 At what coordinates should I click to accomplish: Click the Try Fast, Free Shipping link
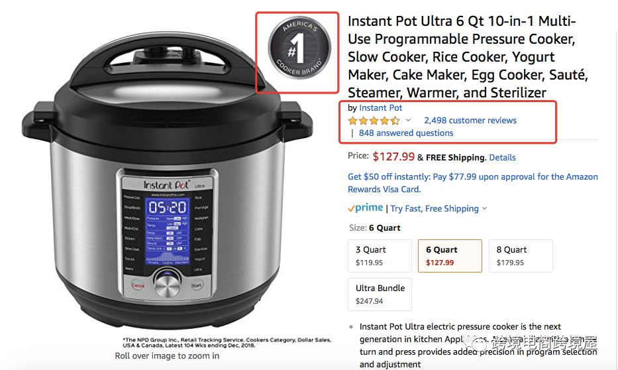click(435, 208)
